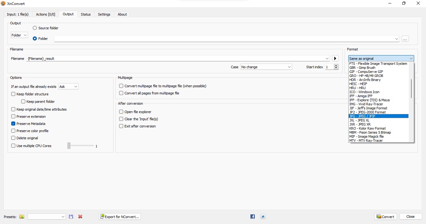Viewport: 426px width, 224px height.
Task: Click the filename pattern arrow button
Action: pyautogui.click(x=335, y=59)
